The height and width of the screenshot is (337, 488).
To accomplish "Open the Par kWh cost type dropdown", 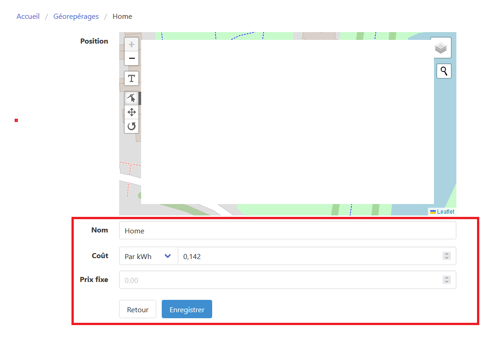I will click(x=148, y=256).
